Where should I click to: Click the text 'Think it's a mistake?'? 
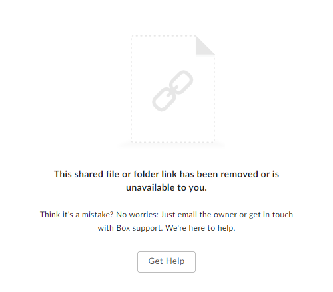pos(77,215)
